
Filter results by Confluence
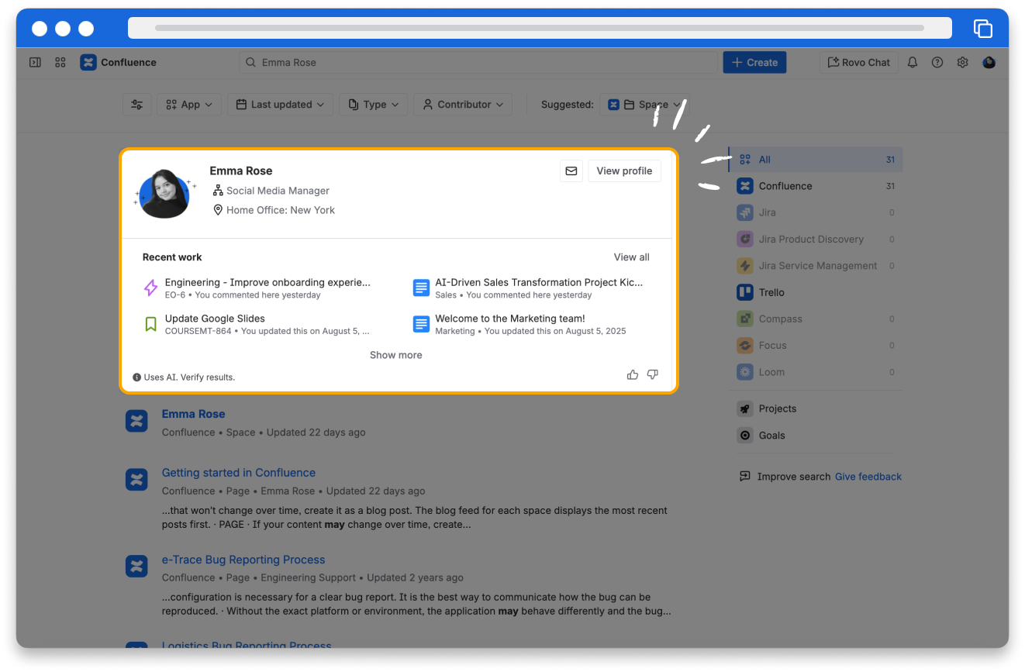816,186
